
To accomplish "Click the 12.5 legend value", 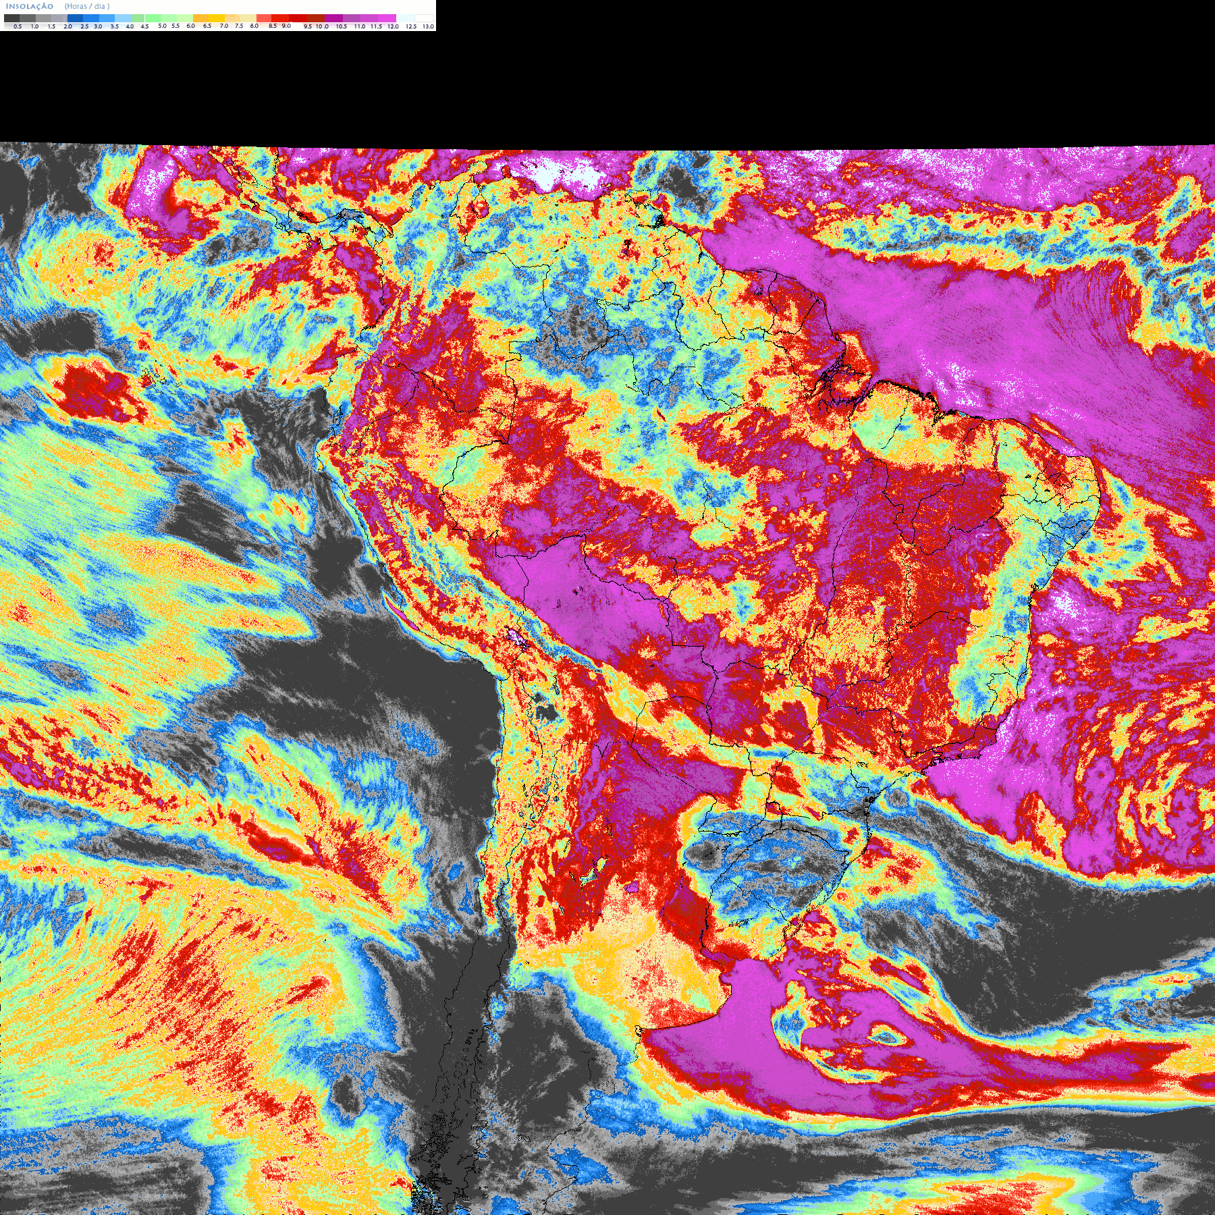I will point(411,26).
